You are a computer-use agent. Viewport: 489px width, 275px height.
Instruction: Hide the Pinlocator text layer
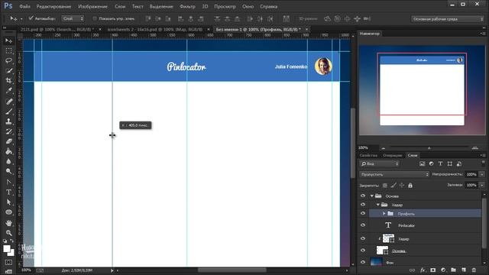363,225
